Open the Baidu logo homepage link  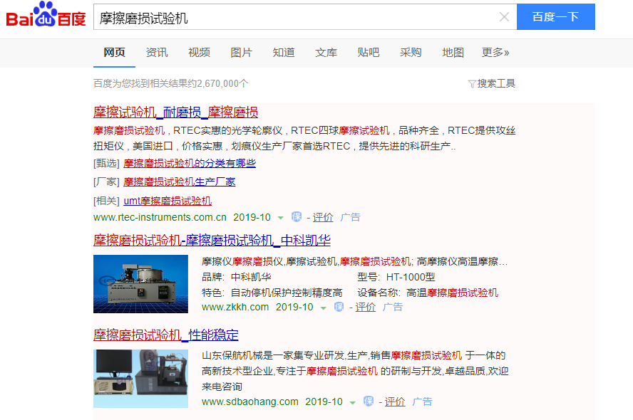(x=46, y=16)
